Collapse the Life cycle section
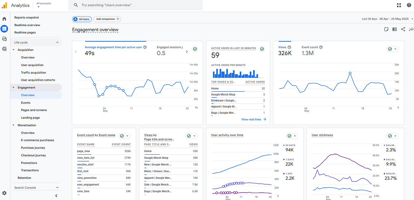 coord(57,42)
